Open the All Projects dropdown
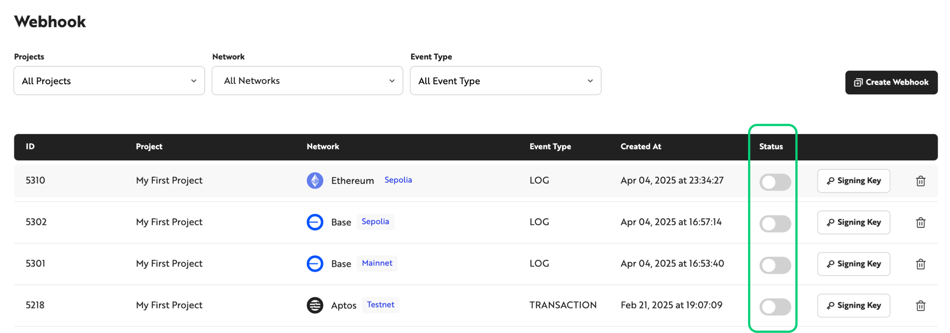 pyautogui.click(x=109, y=81)
